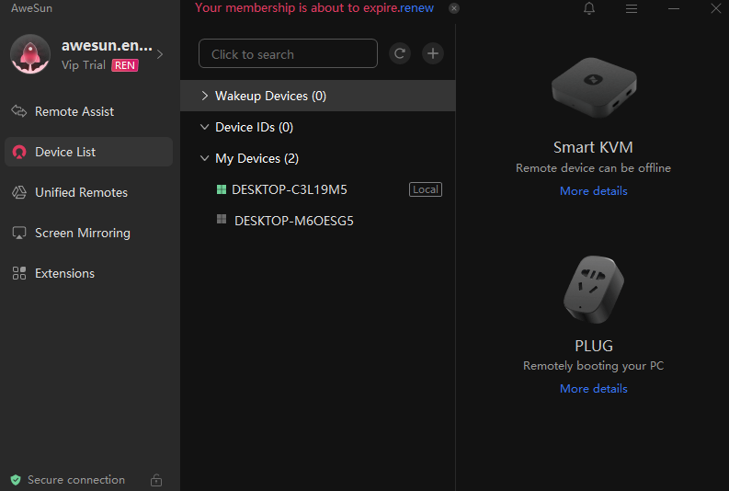Screen dimensions: 729x491
Task: Click the Device List red icon
Action: 19,152
